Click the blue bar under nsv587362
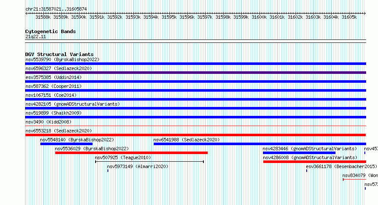Image resolution: width=378 pixels, height=205 pixels. pos(195,90)
